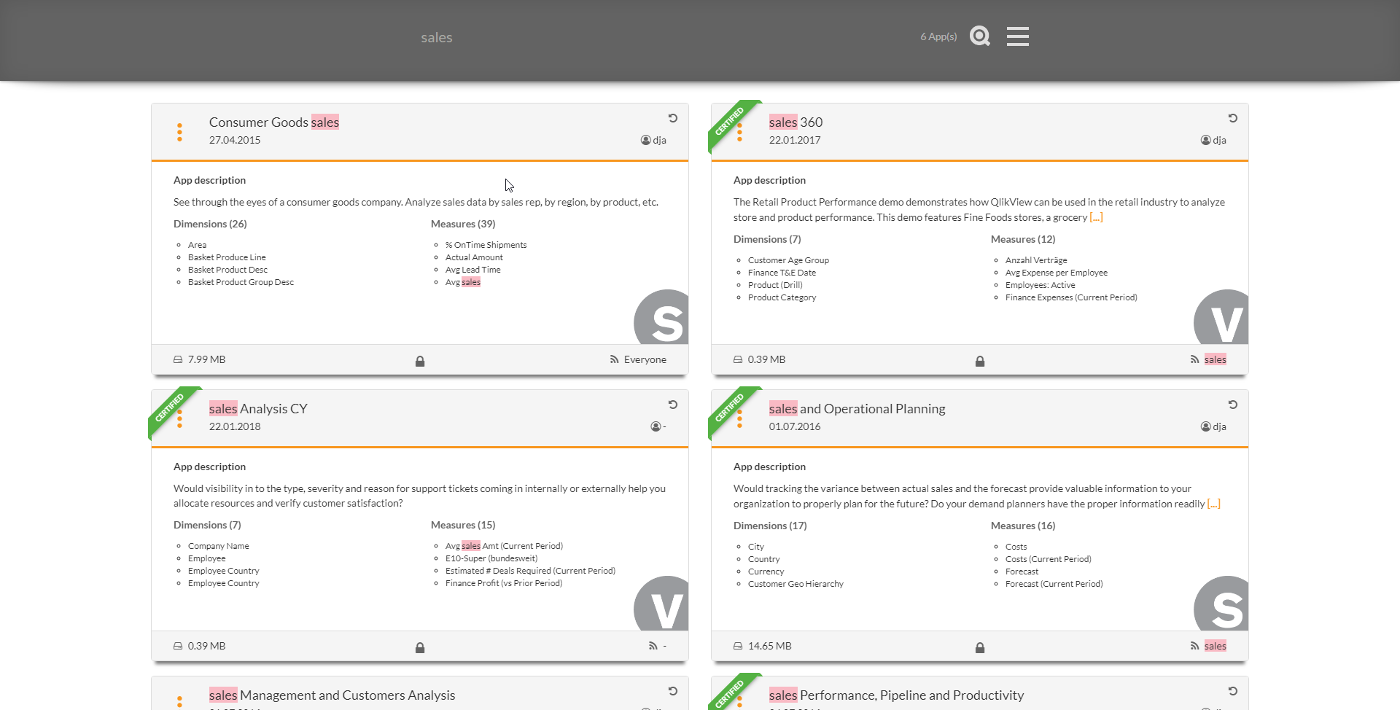Screen dimensions: 1400x710
Task: Click the Everyone stream label
Action: pos(645,359)
